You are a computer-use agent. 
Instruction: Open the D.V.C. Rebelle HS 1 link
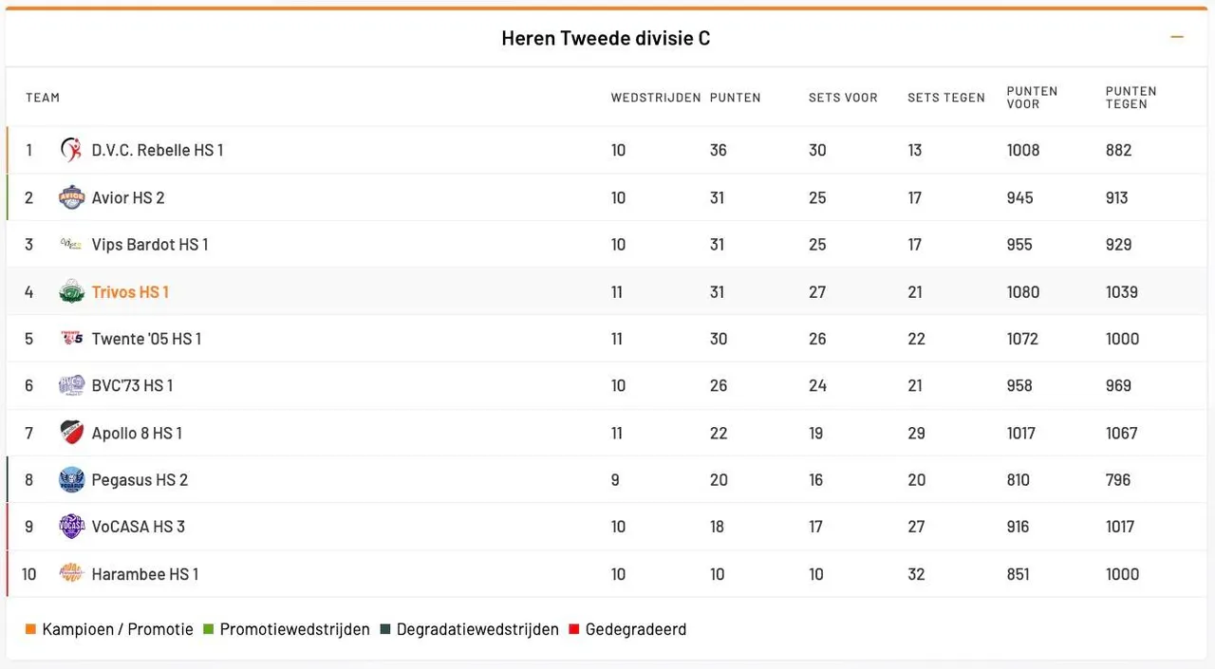158,150
